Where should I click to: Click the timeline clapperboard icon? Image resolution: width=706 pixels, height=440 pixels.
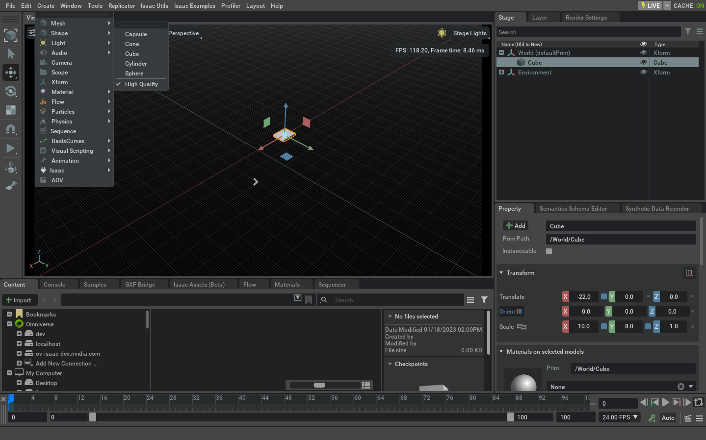688,418
